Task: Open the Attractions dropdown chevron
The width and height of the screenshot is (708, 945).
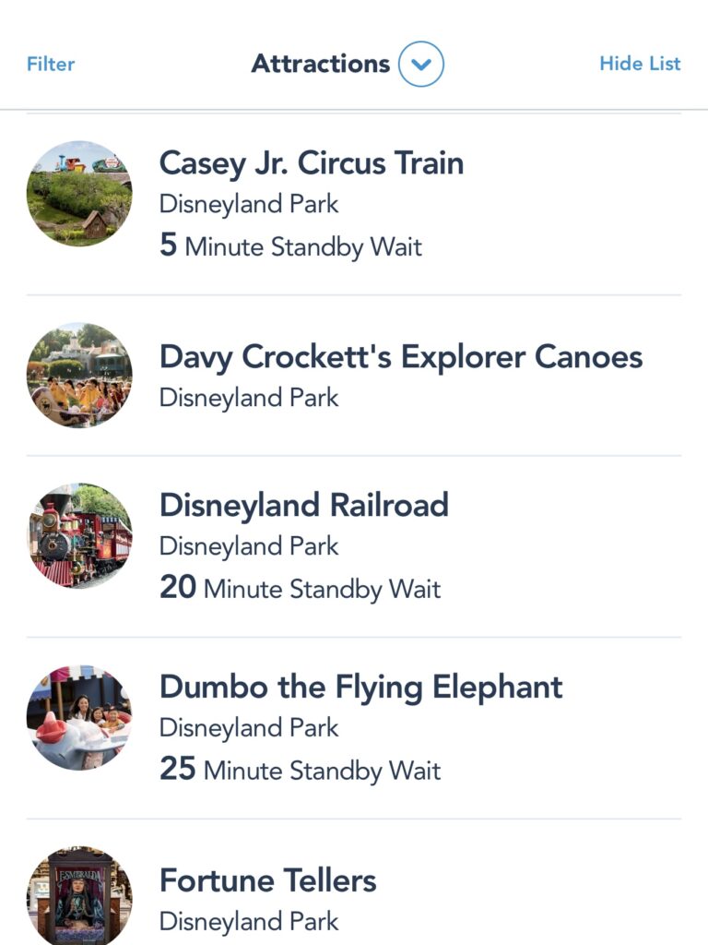Action: click(x=420, y=64)
